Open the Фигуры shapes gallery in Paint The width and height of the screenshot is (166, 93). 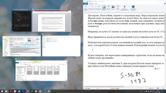pyautogui.click(x=108, y=8)
